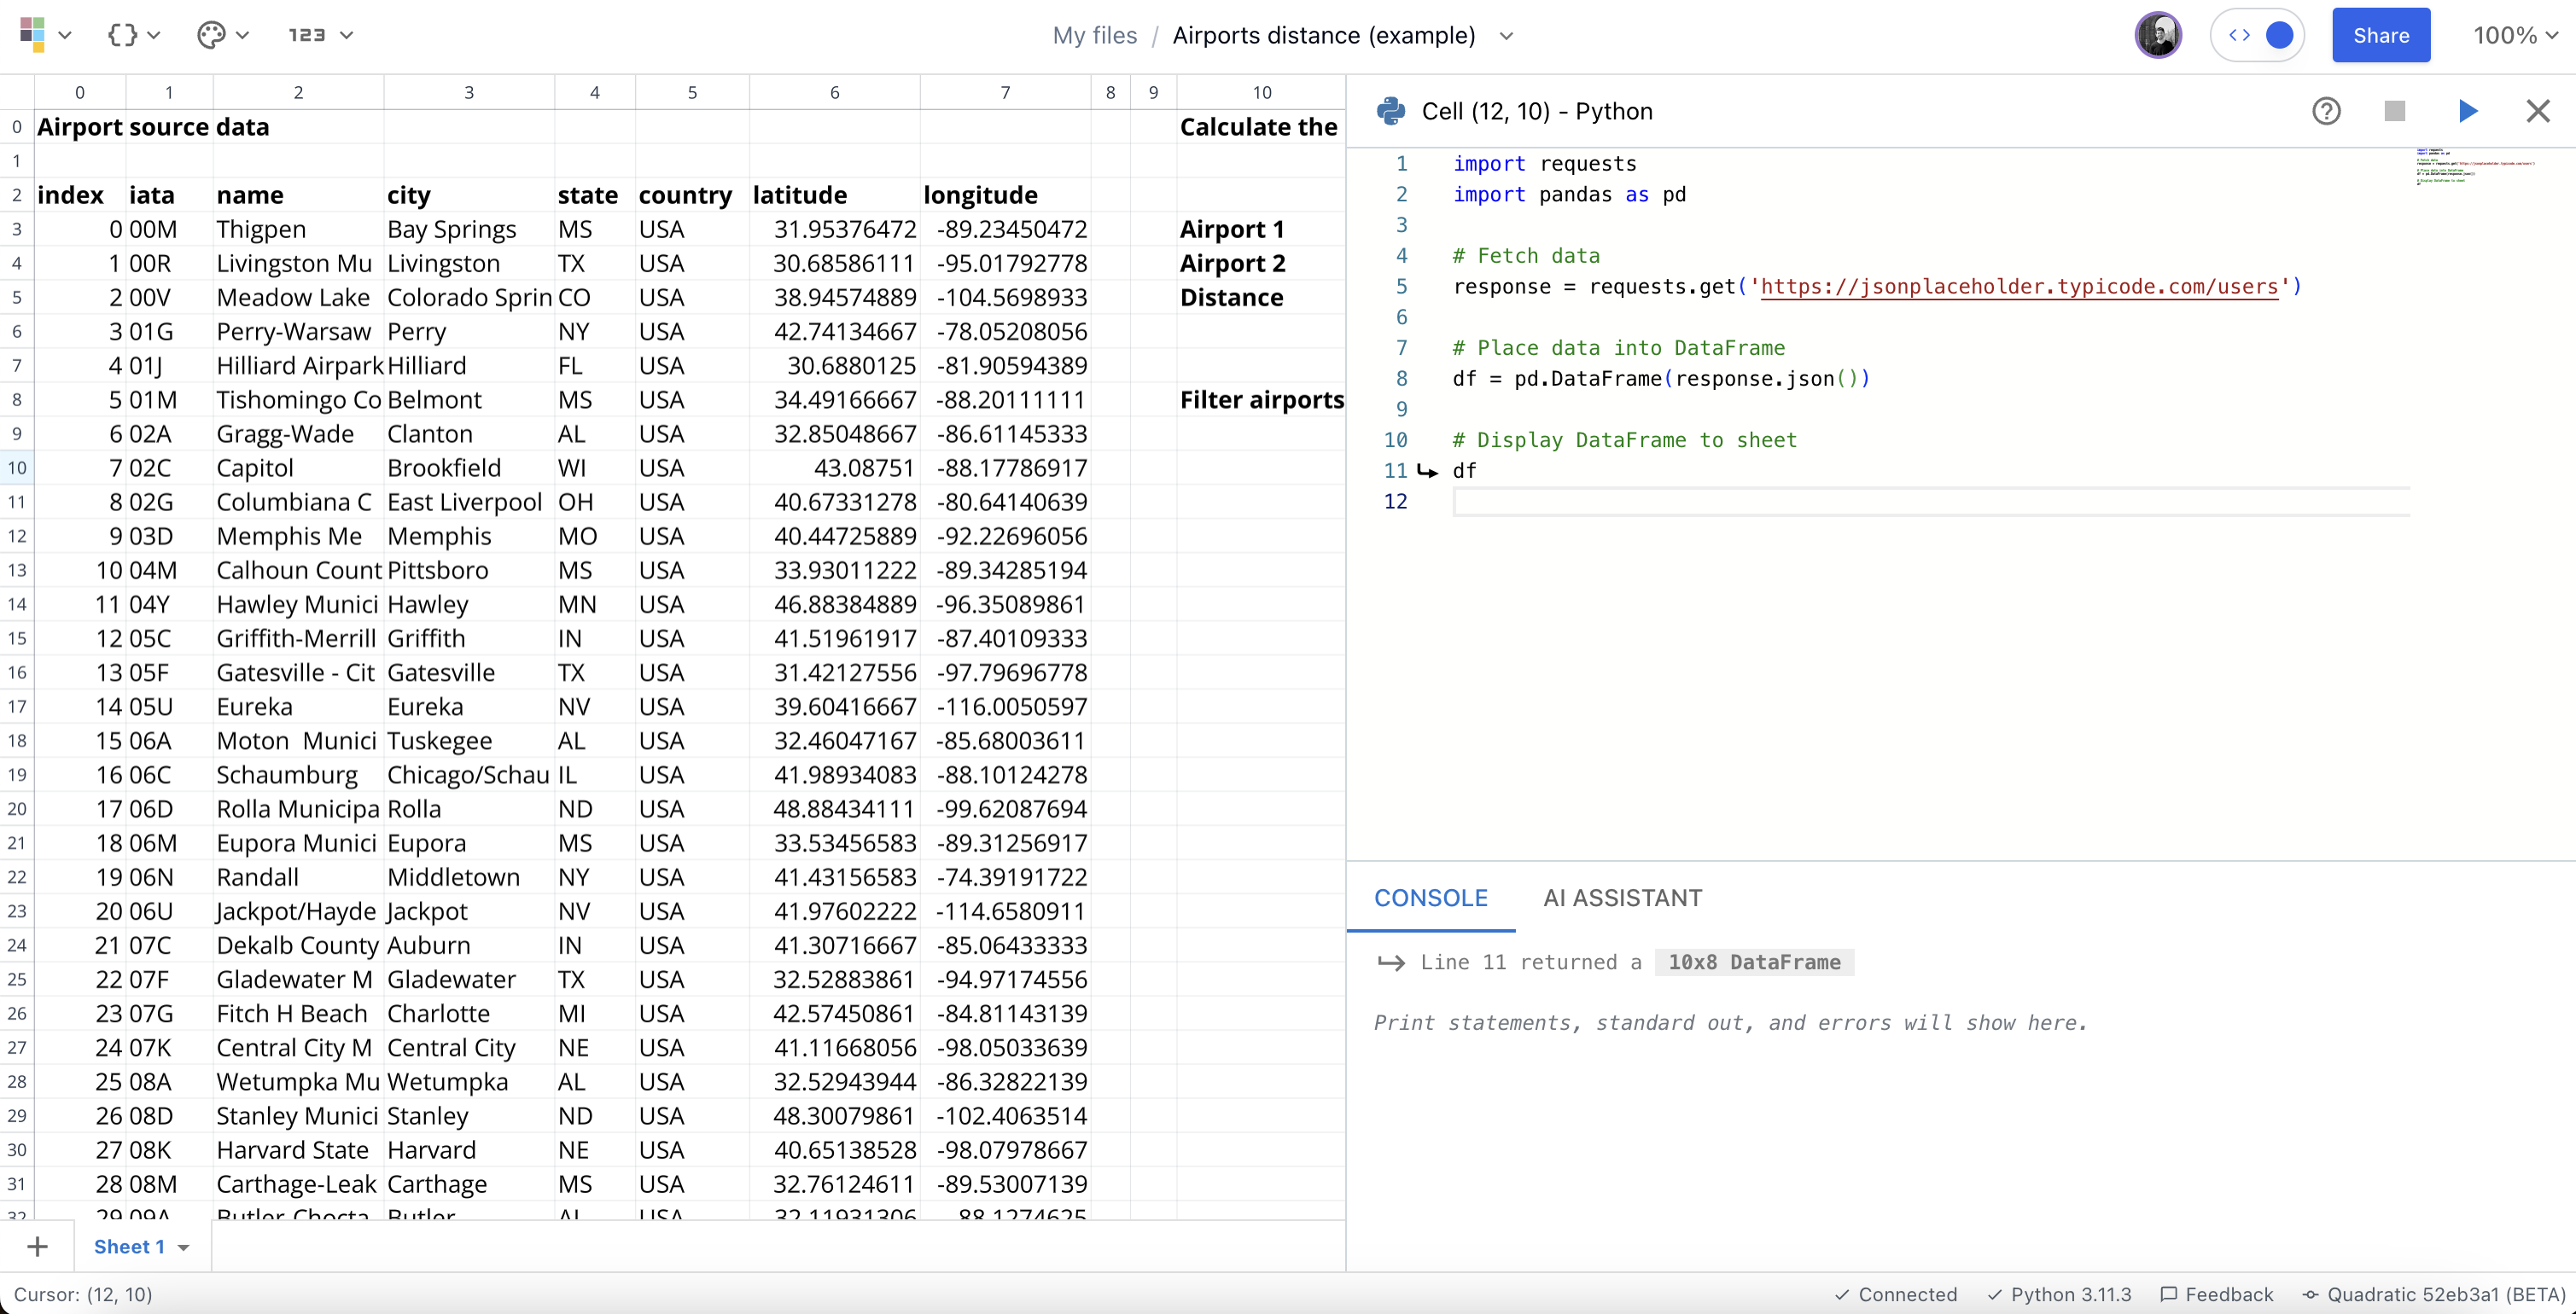Stop the running Python execution
Image resolution: width=2576 pixels, height=1314 pixels.
[2395, 111]
